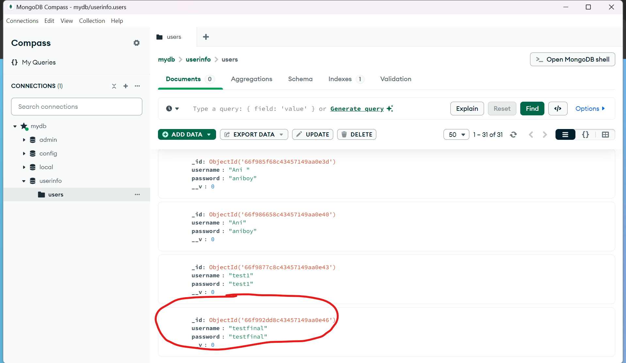This screenshot has width=626, height=363.
Task: Click the Explain button
Action: pyautogui.click(x=467, y=109)
